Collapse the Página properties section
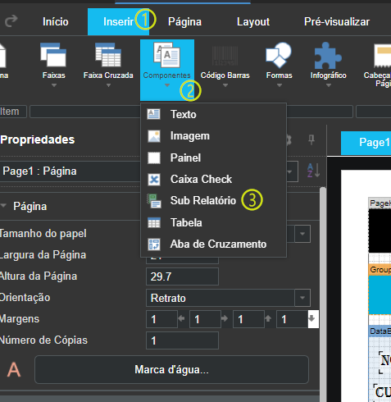The image size is (391, 402). [3, 206]
